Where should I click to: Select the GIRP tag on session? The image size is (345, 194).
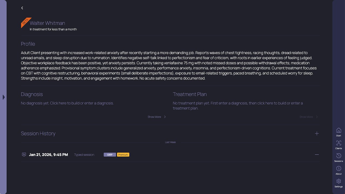[x=110, y=155]
